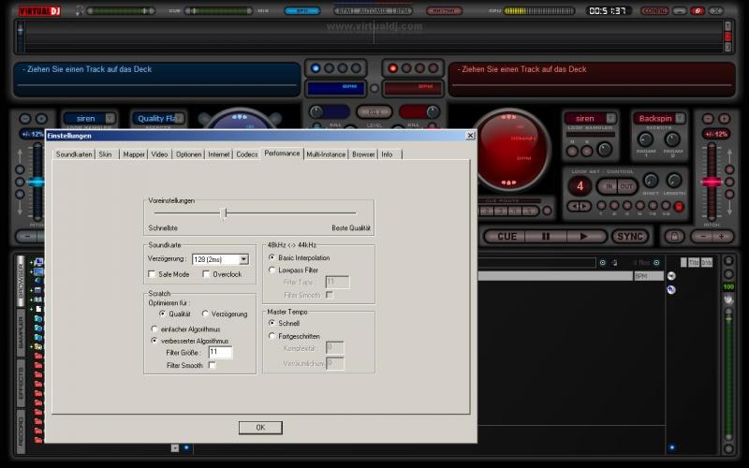The width and height of the screenshot is (749, 468).
Task: Click the red loop record dot on right deck
Action: [x=678, y=206]
